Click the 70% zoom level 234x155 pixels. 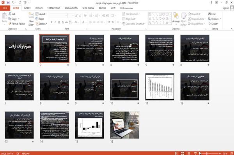(225, 153)
